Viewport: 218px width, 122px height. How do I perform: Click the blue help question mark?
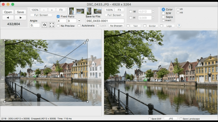pos(179,26)
